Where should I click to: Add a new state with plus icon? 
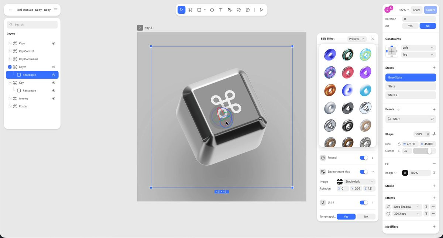(434, 68)
